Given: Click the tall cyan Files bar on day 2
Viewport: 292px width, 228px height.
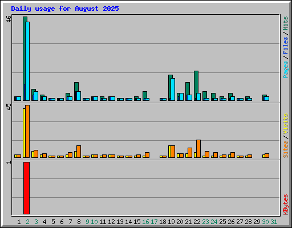Looking at the screenshot, I should pos(27,61).
